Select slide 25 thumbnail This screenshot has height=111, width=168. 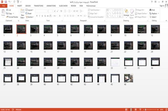click(8, 62)
